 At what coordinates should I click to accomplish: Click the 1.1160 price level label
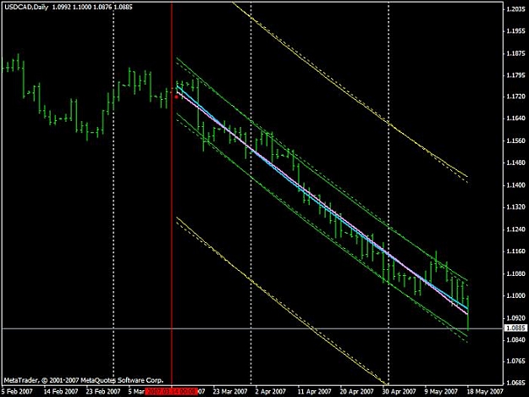click(x=516, y=251)
